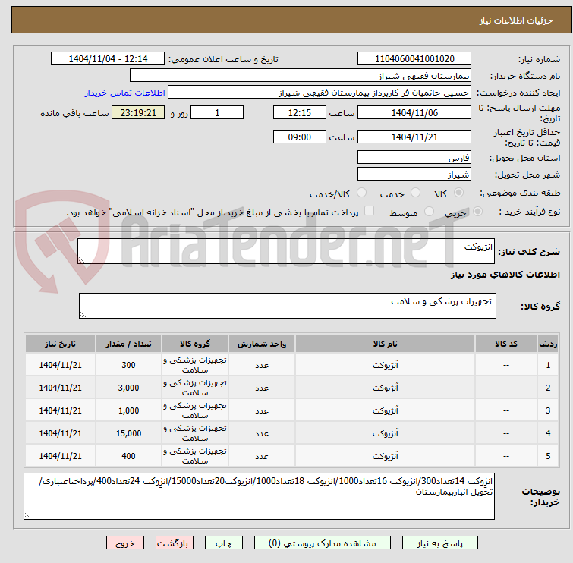Click the buyer name field بیمارستان فقیهی شیراز

(301, 76)
